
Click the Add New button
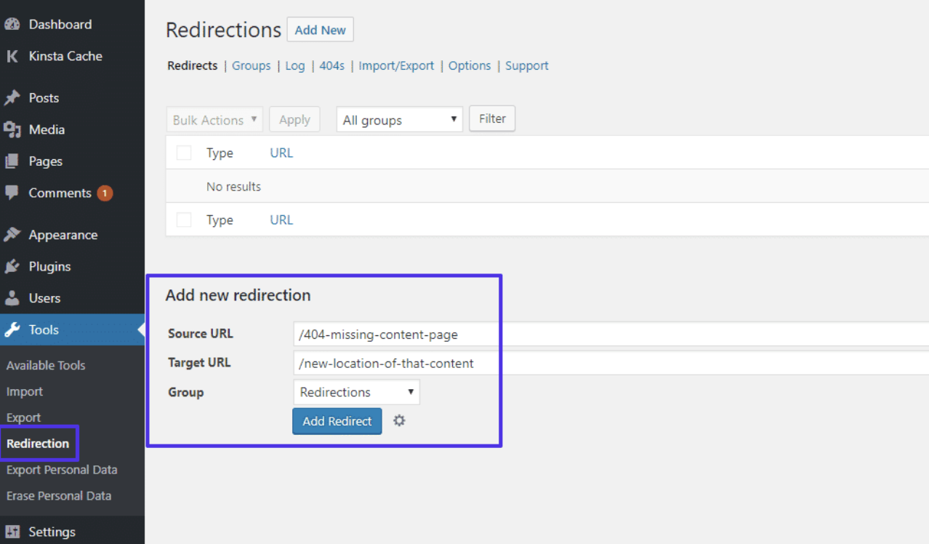pos(321,30)
